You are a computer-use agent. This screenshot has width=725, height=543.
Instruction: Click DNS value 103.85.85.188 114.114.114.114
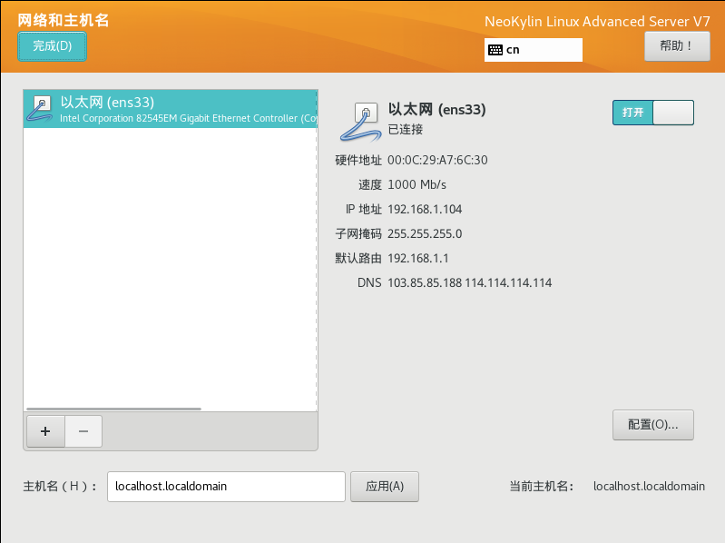pos(470,282)
